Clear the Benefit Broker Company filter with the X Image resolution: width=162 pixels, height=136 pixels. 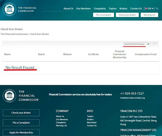pos(148,44)
